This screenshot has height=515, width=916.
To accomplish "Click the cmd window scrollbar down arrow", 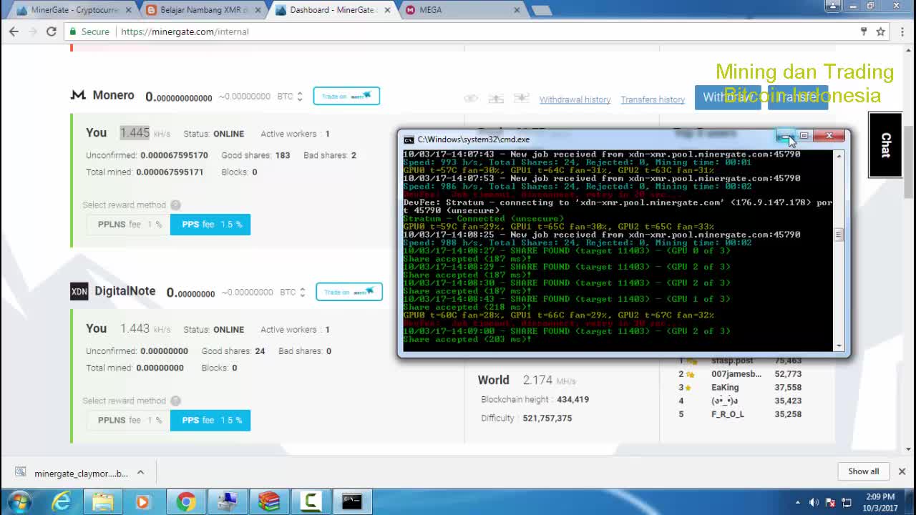I will coord(839,346).
